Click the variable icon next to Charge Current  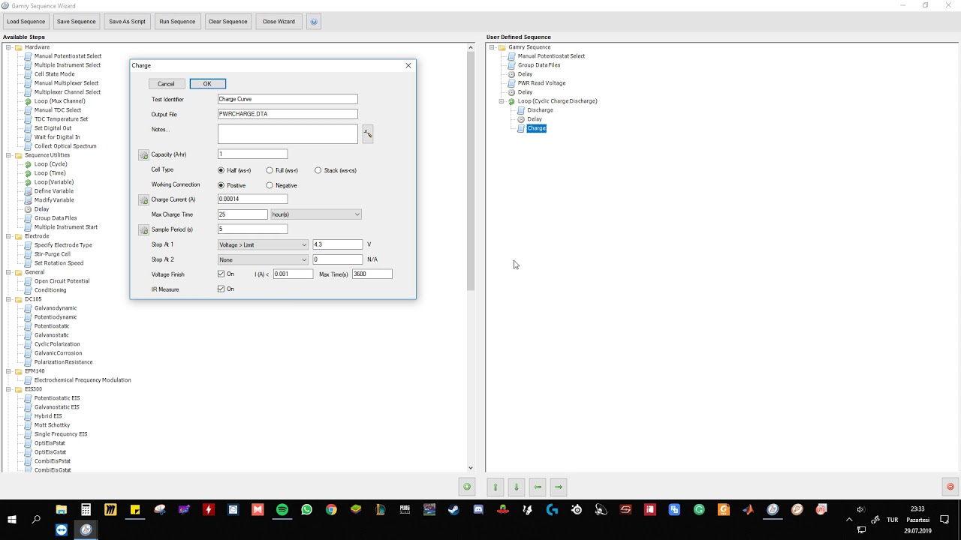click(x=143, y=199)
